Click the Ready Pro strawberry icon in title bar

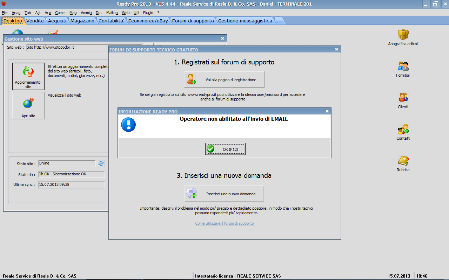4,4
